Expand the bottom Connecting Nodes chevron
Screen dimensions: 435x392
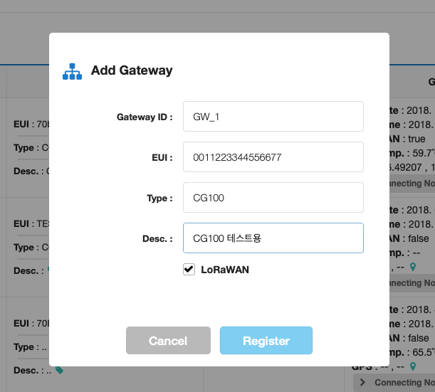click(x=363, y=383)
